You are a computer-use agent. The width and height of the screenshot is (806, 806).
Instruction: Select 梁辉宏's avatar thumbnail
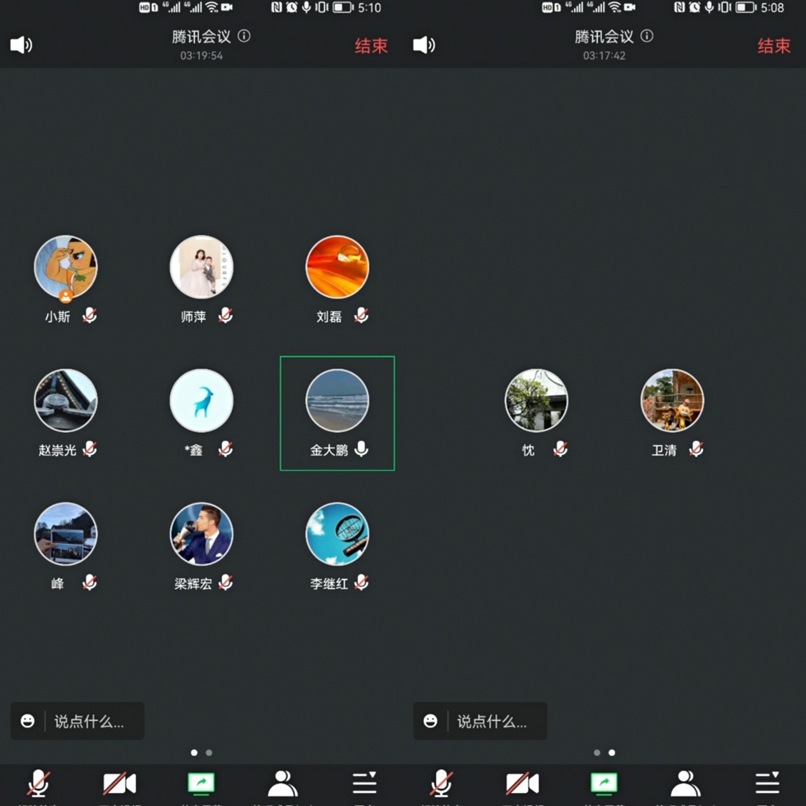point(201,534)
